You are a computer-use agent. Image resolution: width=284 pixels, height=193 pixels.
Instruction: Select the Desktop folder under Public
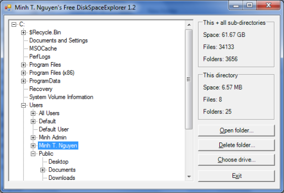58,161
